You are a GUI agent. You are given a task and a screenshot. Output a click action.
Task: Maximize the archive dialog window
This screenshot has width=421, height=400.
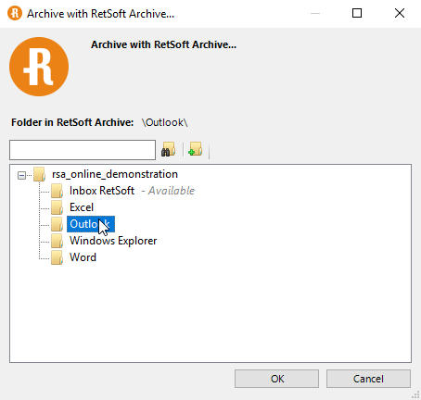[x=357, y=13]
